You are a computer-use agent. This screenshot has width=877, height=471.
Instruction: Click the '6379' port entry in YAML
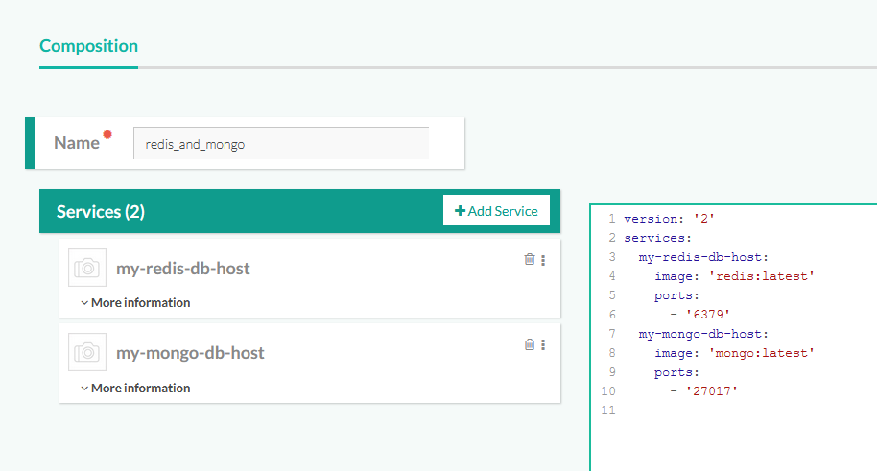click(708, 315)
